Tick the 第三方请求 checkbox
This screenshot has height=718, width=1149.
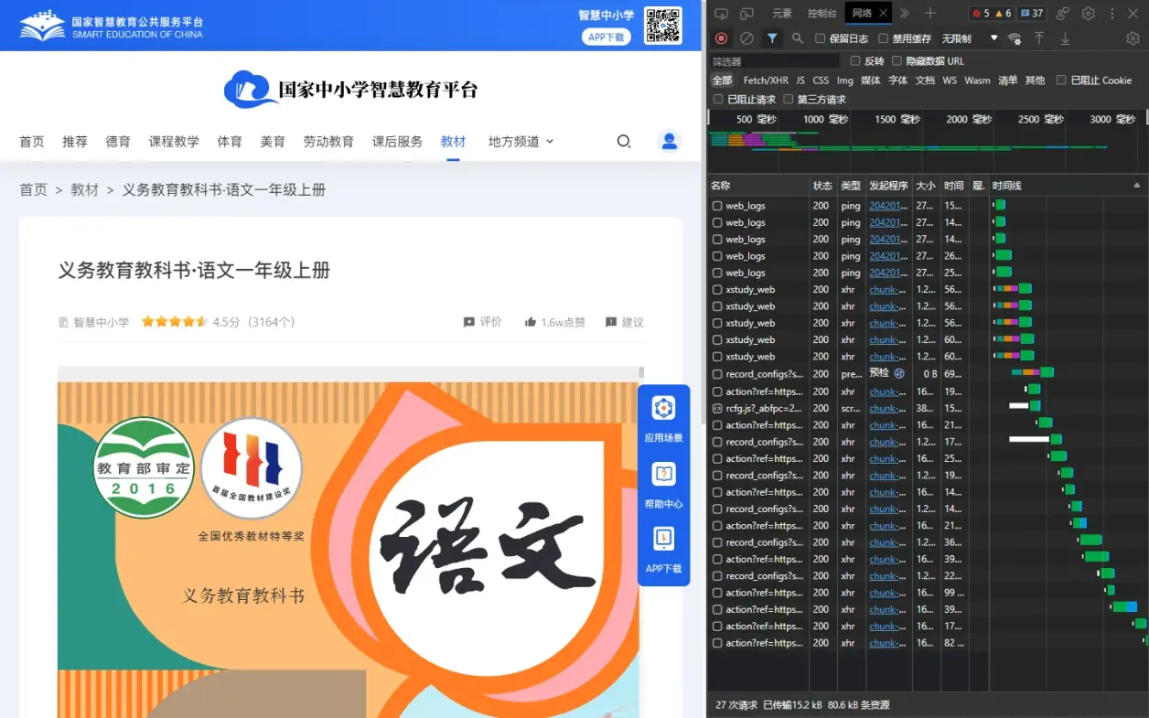789,99
